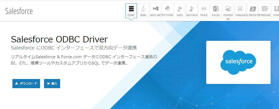Open the SSIS component tile
Image resolution: width=279 pixels, height=109 pixels.
(x=180, y=11)
